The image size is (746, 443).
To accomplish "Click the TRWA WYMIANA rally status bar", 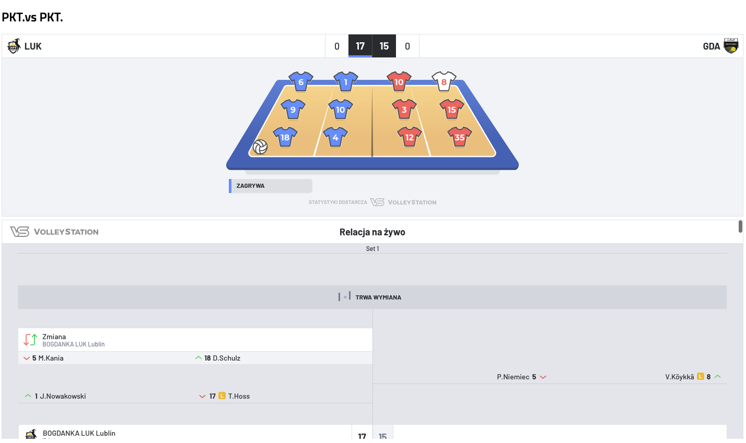I will pyautogui.click(x=372, y=297).
